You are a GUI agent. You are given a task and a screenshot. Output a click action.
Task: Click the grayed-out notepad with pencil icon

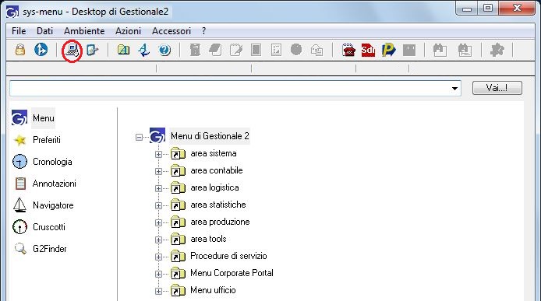click(x=236, y=50)
